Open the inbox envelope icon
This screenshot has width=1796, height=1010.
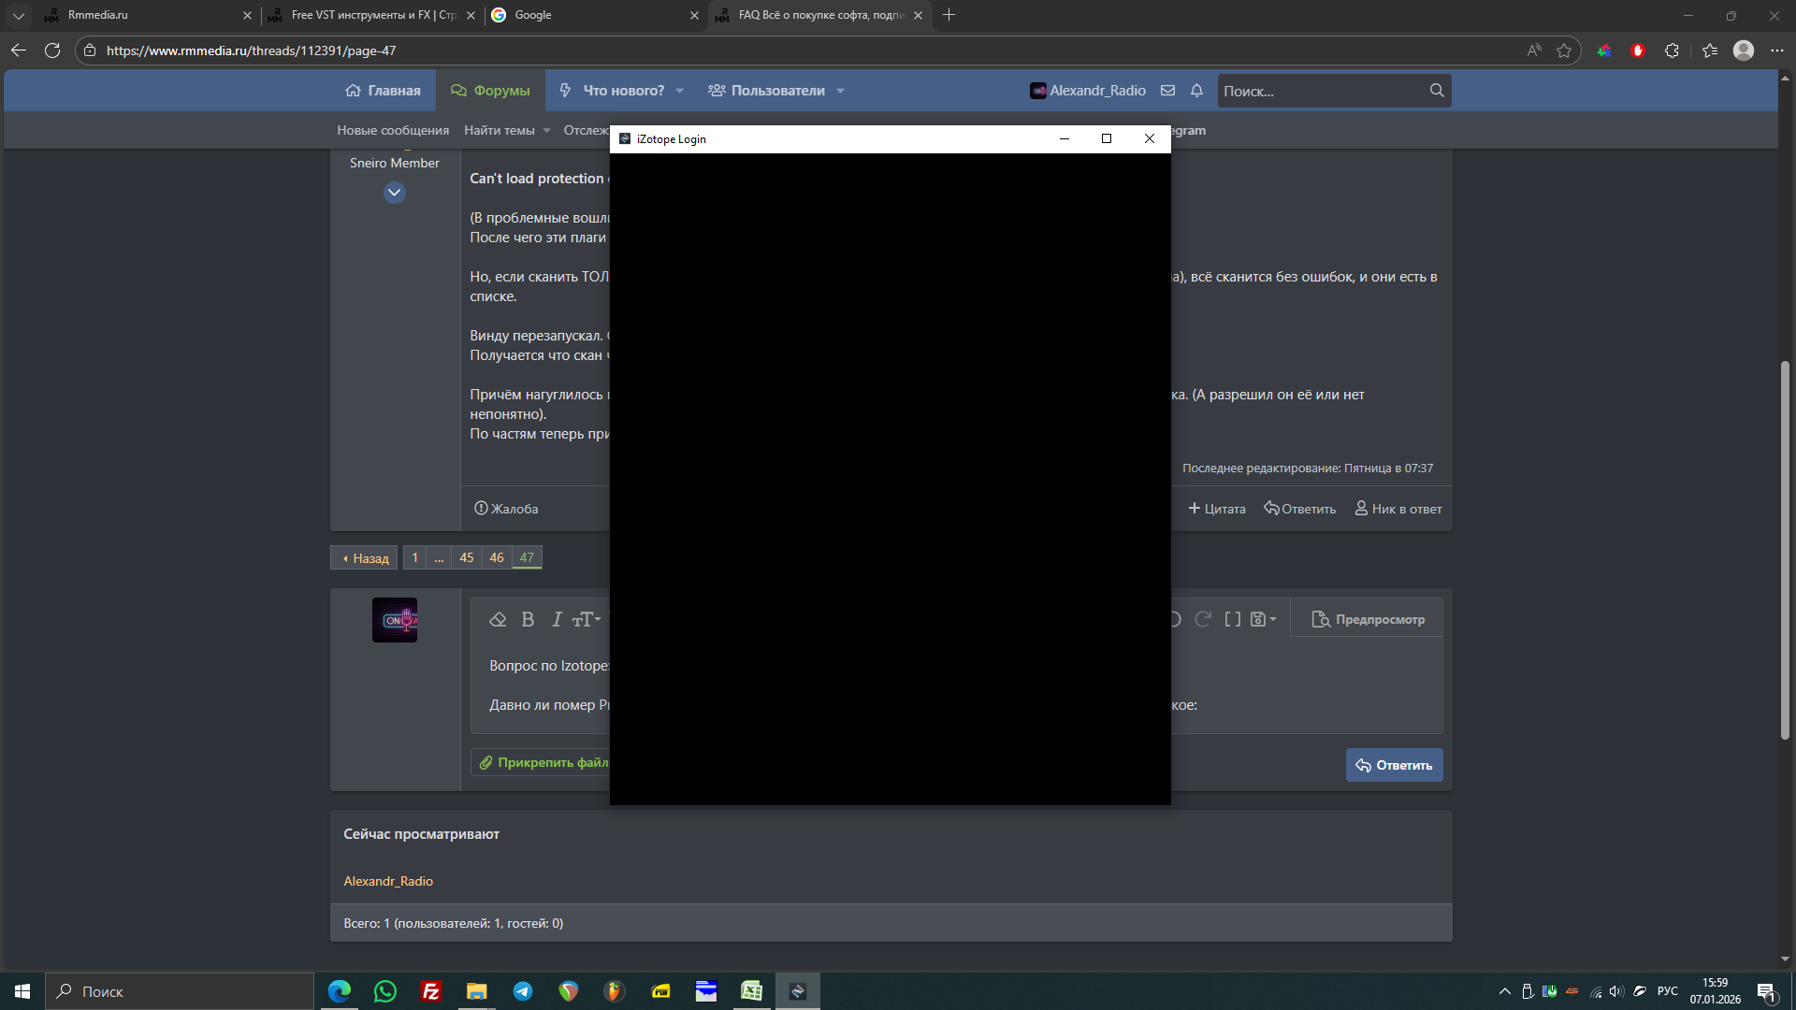pos(1167,91)
